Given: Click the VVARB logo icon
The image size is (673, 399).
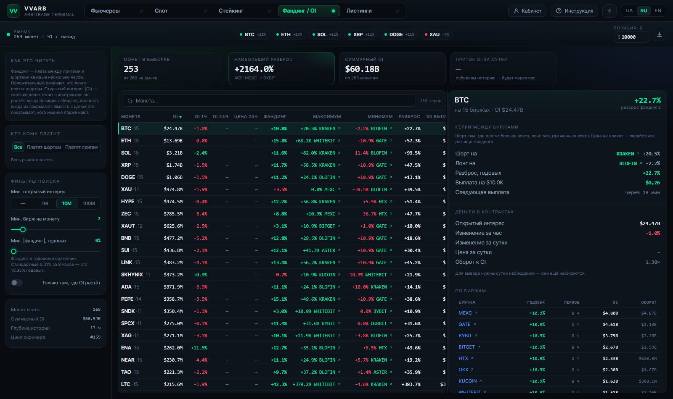Looking at the screenshot, I should (13, 11).
